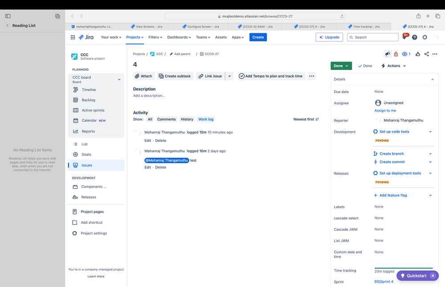Go back with Safari back arrow
445x287 pixels.
coord(72,16)
